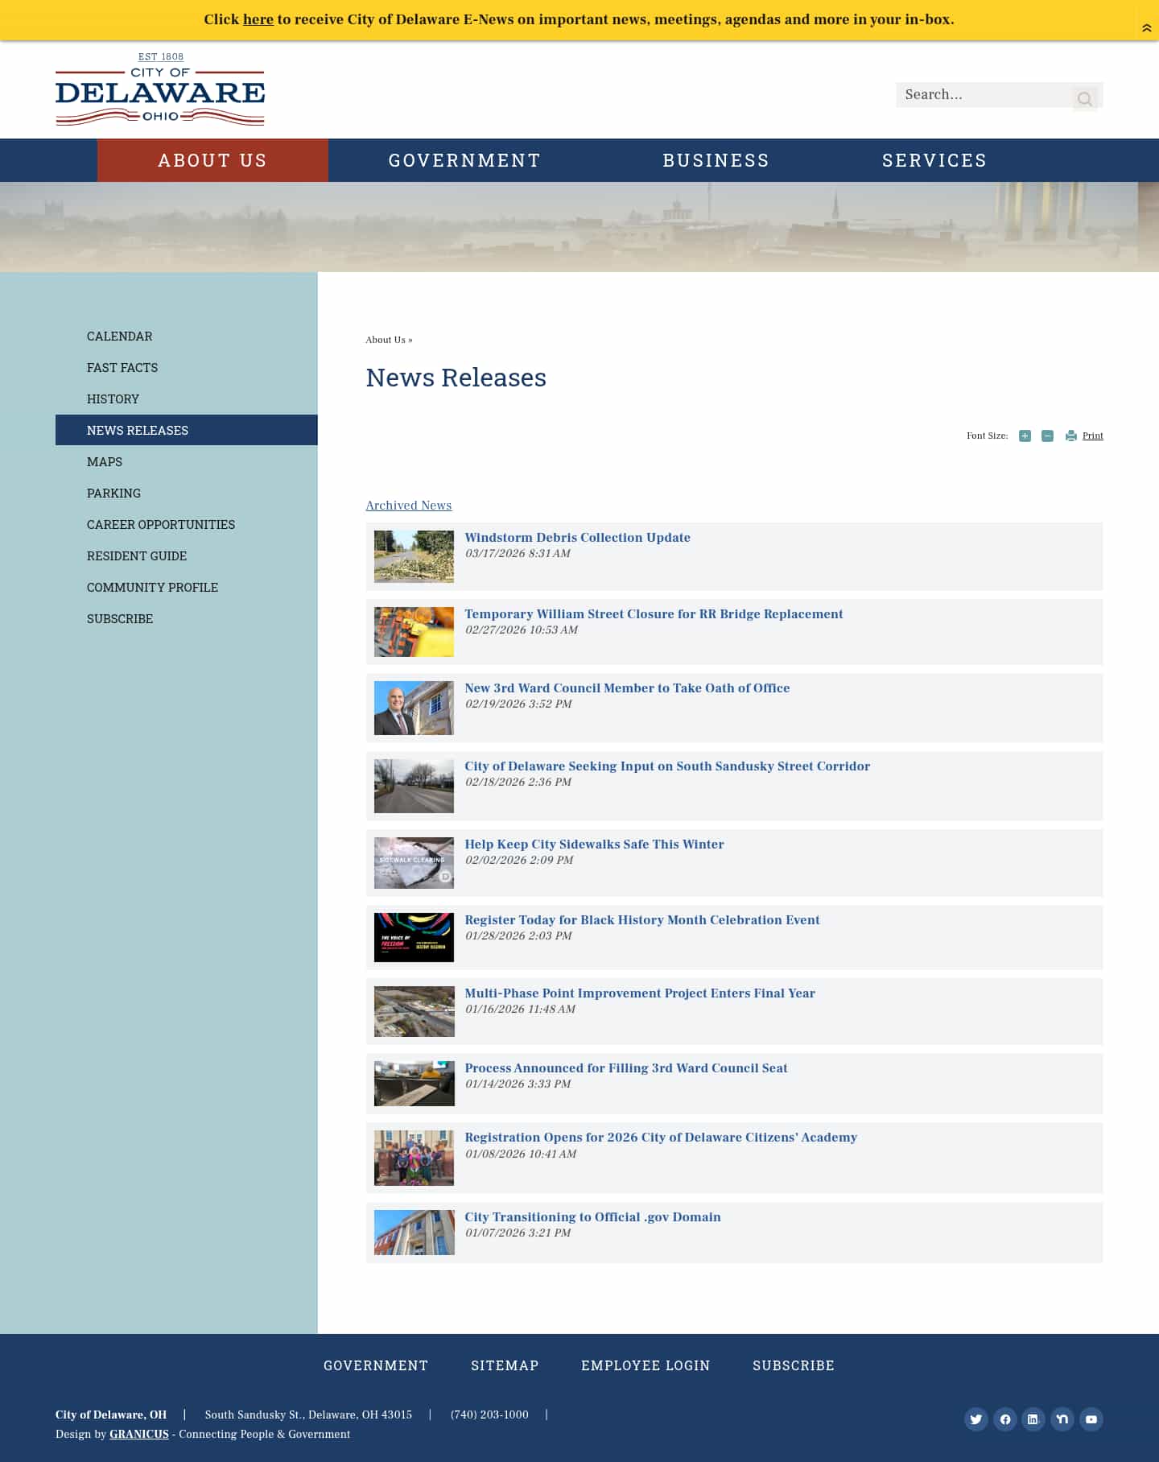Click the Black History Month thumbnail
Image resolution: width=1159 pixels, height=1462 pixels.
pos(414,937)
